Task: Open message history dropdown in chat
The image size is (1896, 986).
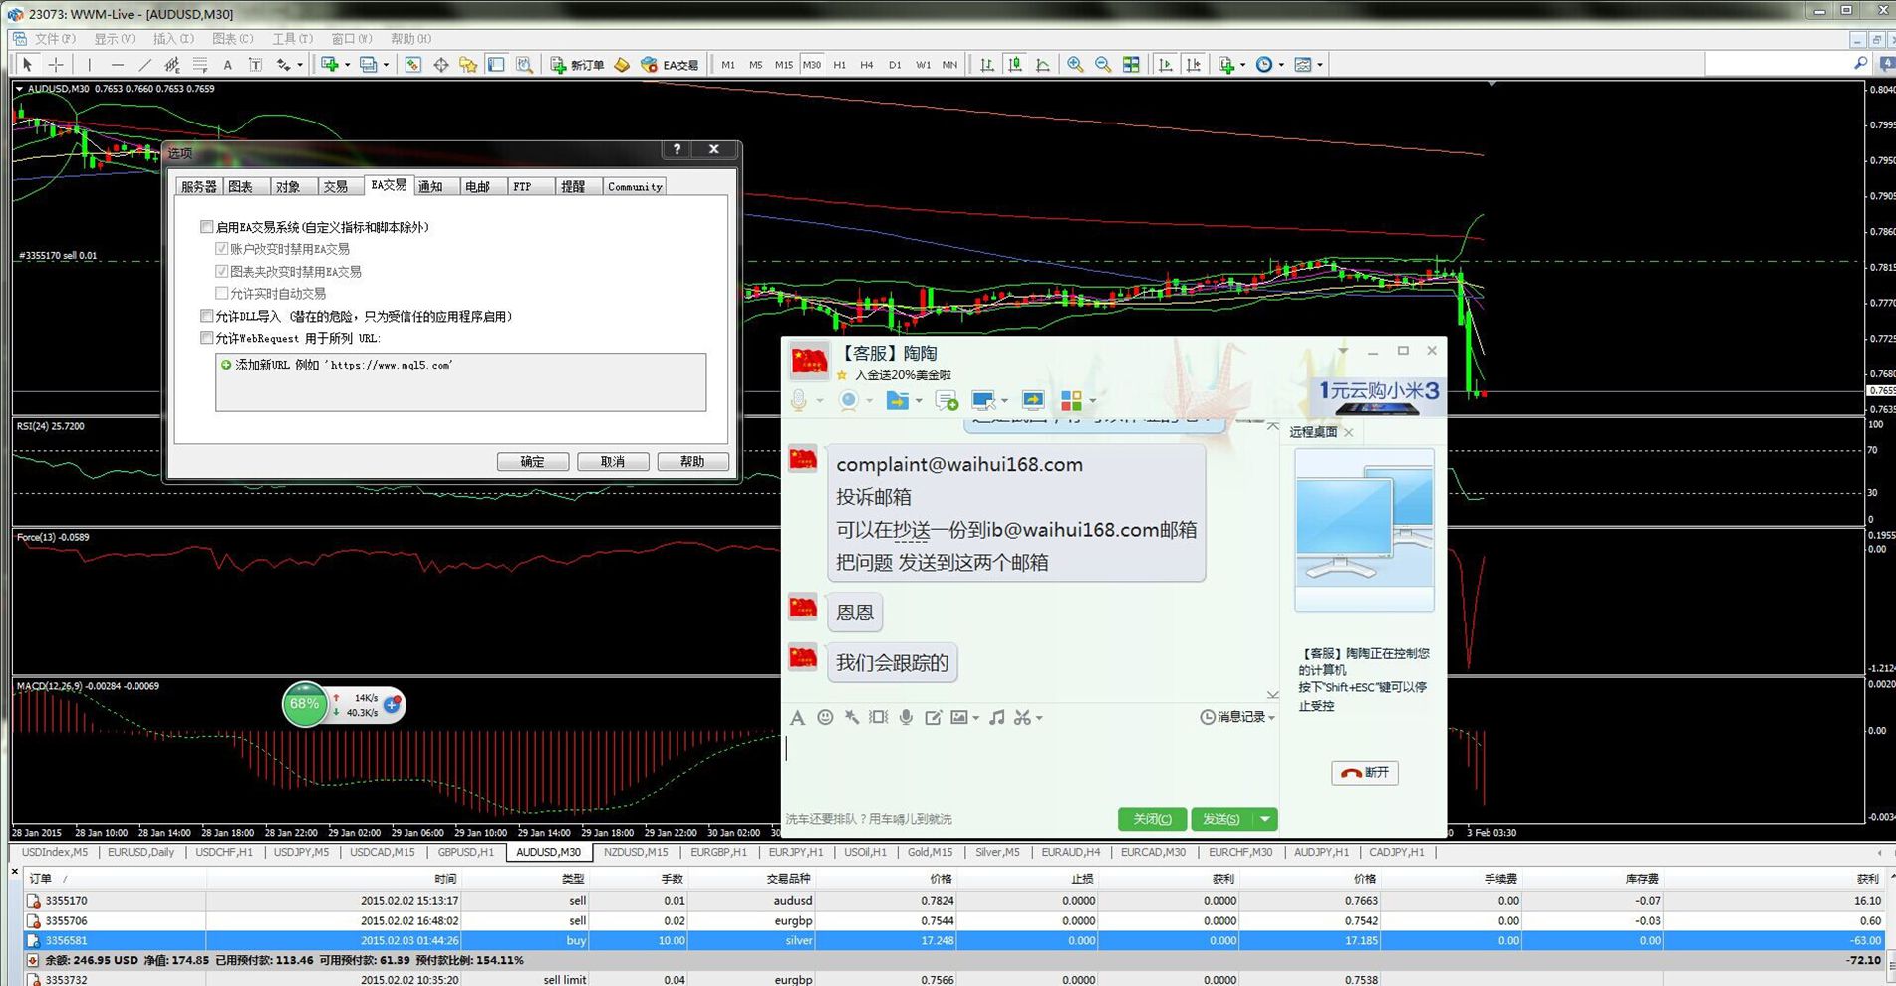Action: coord(1237,717)
